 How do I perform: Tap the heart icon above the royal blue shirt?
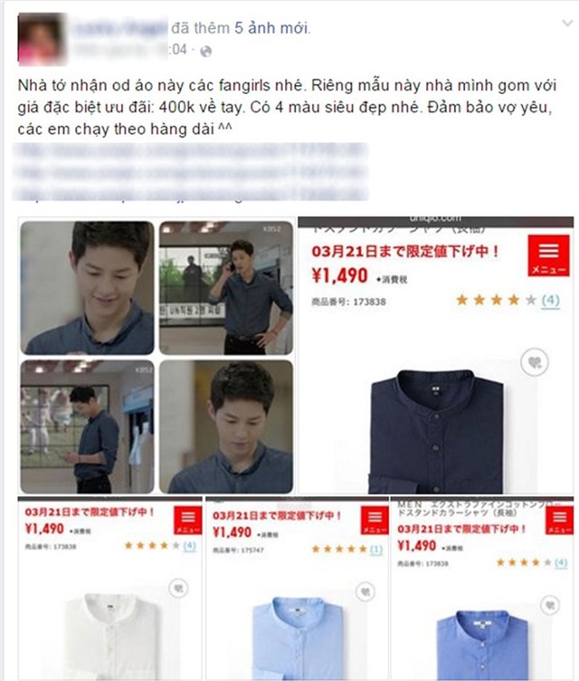pyautogui.click(x=550, y=605)
